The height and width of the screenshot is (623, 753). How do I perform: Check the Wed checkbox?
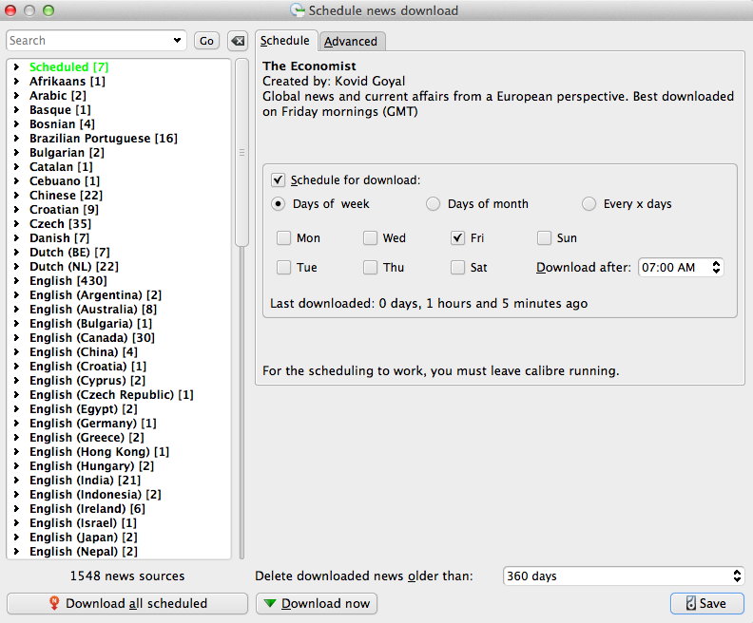[x=370, y=237]
